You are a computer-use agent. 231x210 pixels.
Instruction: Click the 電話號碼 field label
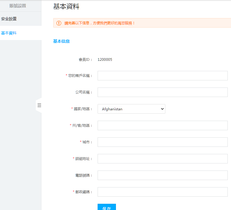pos(84,175)
